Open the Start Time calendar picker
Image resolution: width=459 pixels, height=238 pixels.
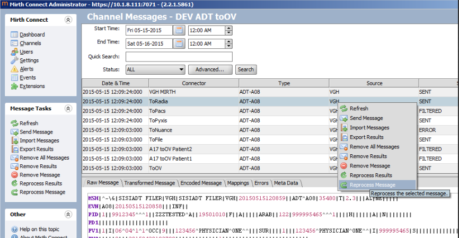point(179,30)
